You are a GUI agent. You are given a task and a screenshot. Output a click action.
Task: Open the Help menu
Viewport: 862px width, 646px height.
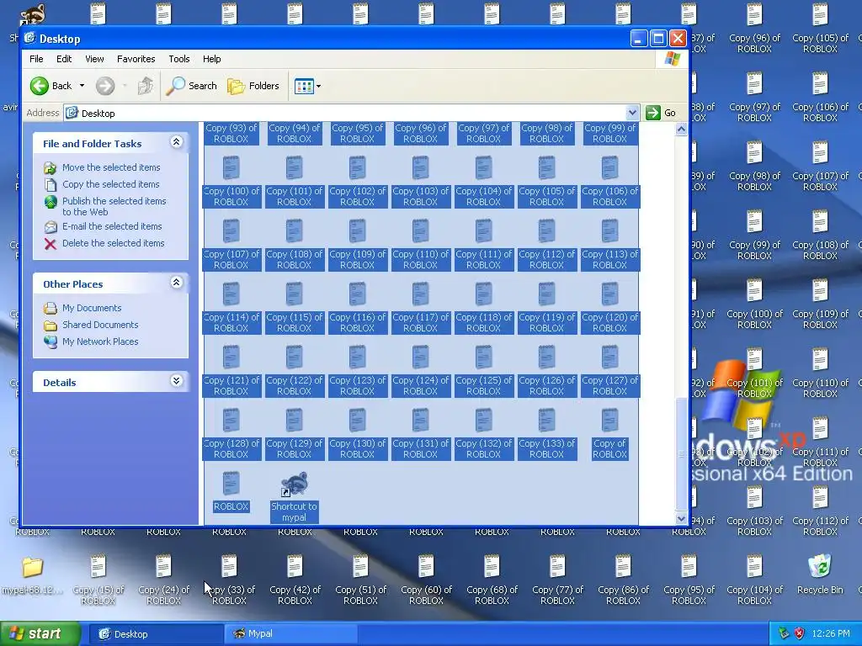point(211,59)
